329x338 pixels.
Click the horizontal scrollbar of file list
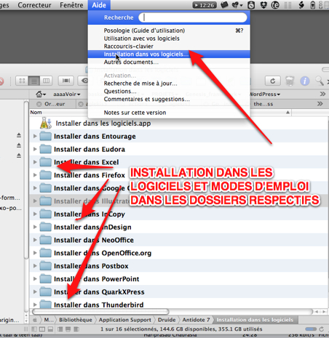coord(100,312)
